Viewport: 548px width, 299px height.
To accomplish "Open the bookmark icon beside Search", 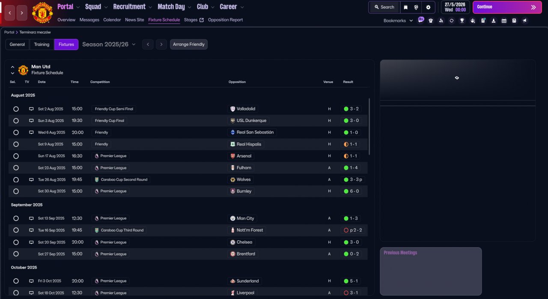I will click(405, 7).
